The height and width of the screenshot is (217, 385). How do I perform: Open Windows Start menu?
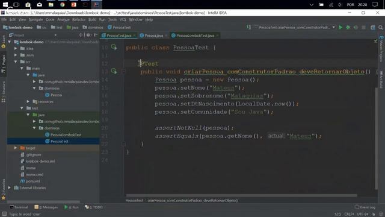pos(5,4)
